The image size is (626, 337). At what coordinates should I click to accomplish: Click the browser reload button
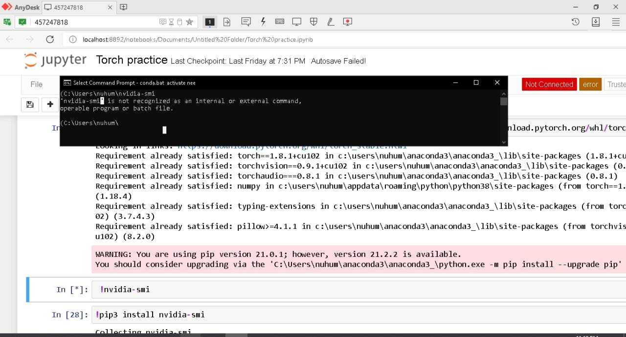coord(50,39)
